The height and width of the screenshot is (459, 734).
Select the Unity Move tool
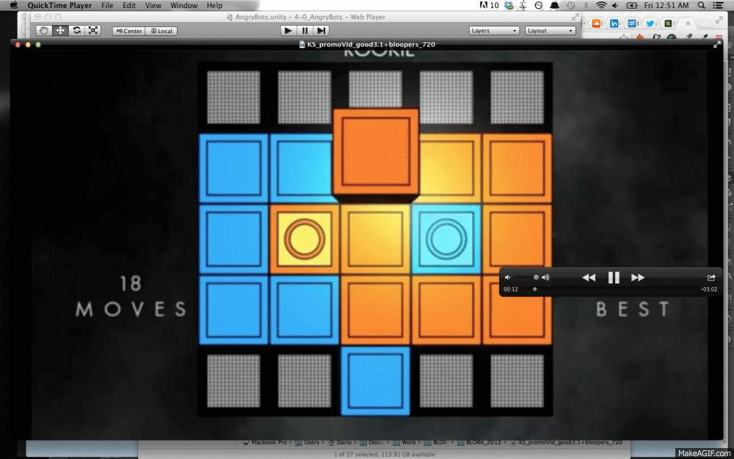coord(60,31)
